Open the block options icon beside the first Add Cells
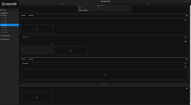Image resolution: width=191 pixels, height=105 pixels. point(187,15)
